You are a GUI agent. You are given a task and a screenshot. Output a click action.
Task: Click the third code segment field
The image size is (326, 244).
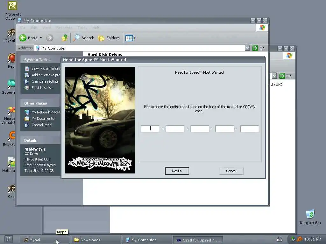(x=200, y=129)
